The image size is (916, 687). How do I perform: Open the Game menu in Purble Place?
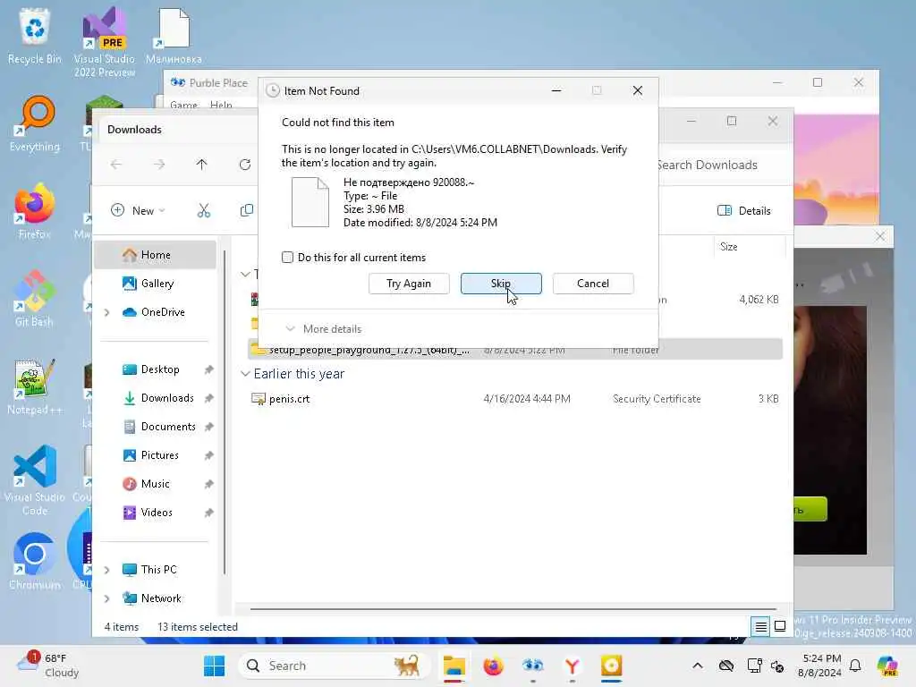[x=183, y=105]
